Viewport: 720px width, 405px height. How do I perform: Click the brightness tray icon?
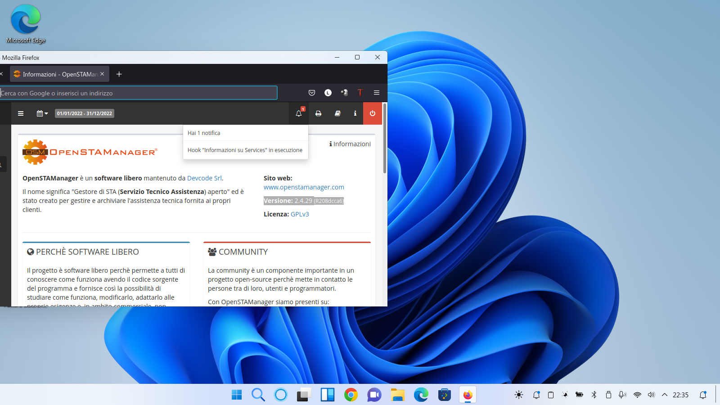[x=519, y=395]
